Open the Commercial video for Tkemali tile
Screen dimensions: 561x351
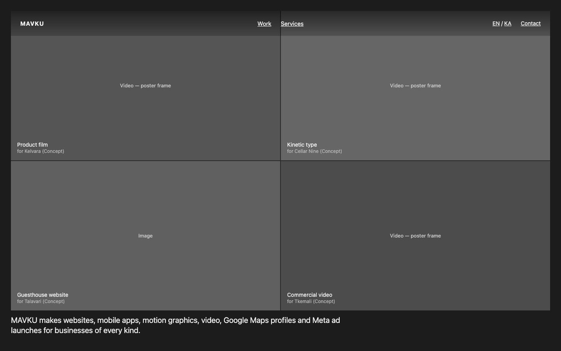(x=415, y=236)
